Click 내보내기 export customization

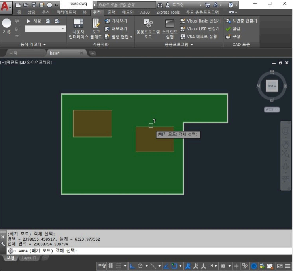(x=116, y=29)
